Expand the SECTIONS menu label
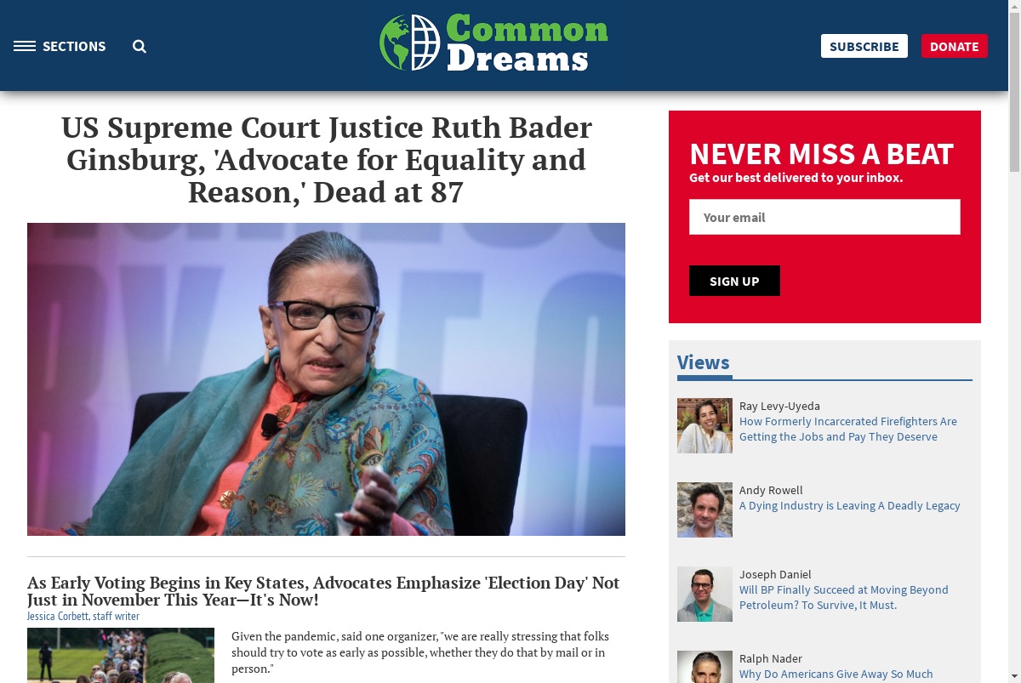The height and width of the screenshot is (683, 1021). click(74, 47)
